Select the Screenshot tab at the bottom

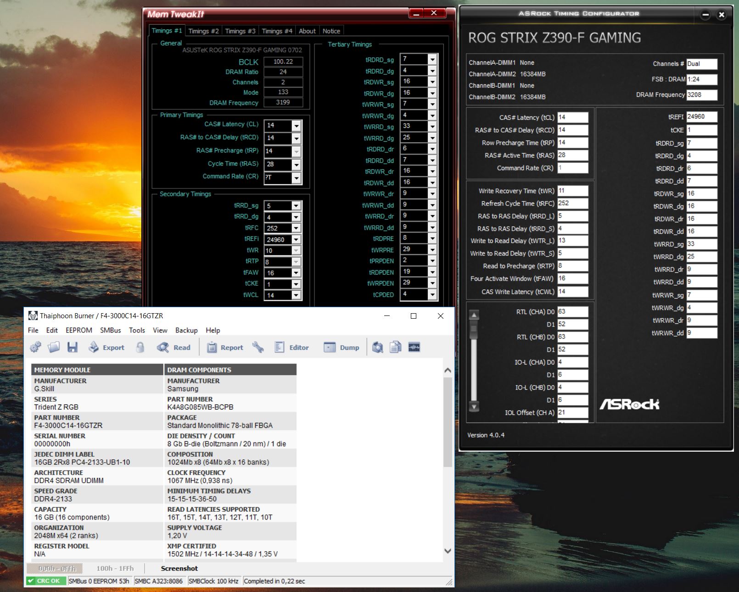(x=179, y=568)
